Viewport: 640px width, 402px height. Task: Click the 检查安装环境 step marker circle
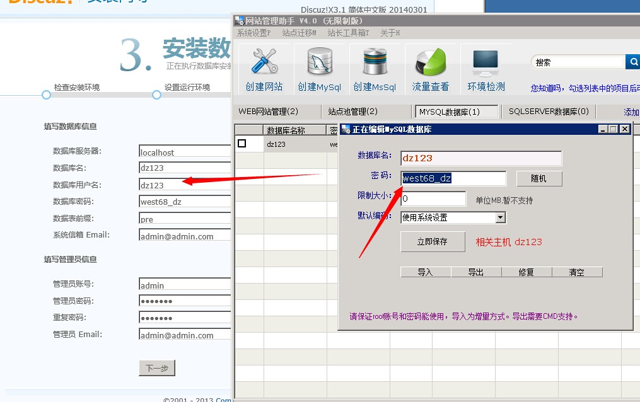point(46,95)
